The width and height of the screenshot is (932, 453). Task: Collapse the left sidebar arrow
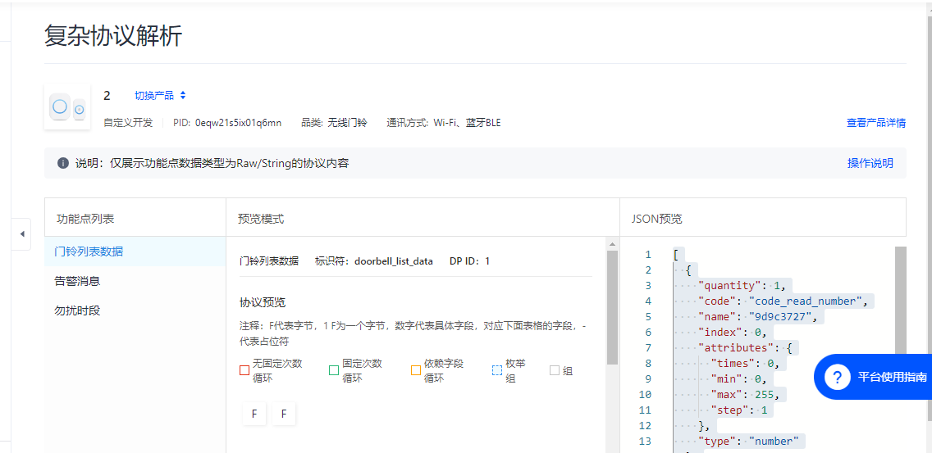coord(22,234)
